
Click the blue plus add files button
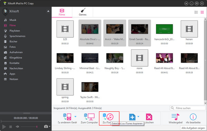[x=132, y=117]
